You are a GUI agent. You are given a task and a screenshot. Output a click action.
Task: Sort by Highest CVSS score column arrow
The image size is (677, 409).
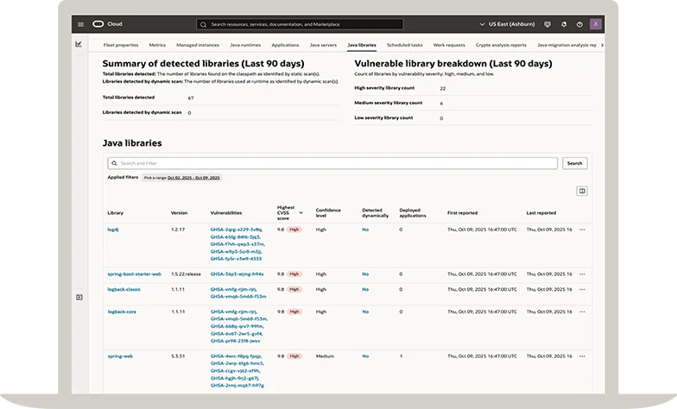(x=301, y=211)
